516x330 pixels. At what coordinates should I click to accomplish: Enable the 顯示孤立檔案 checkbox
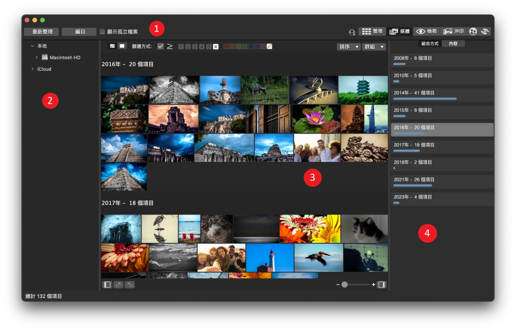pos(102,31)
